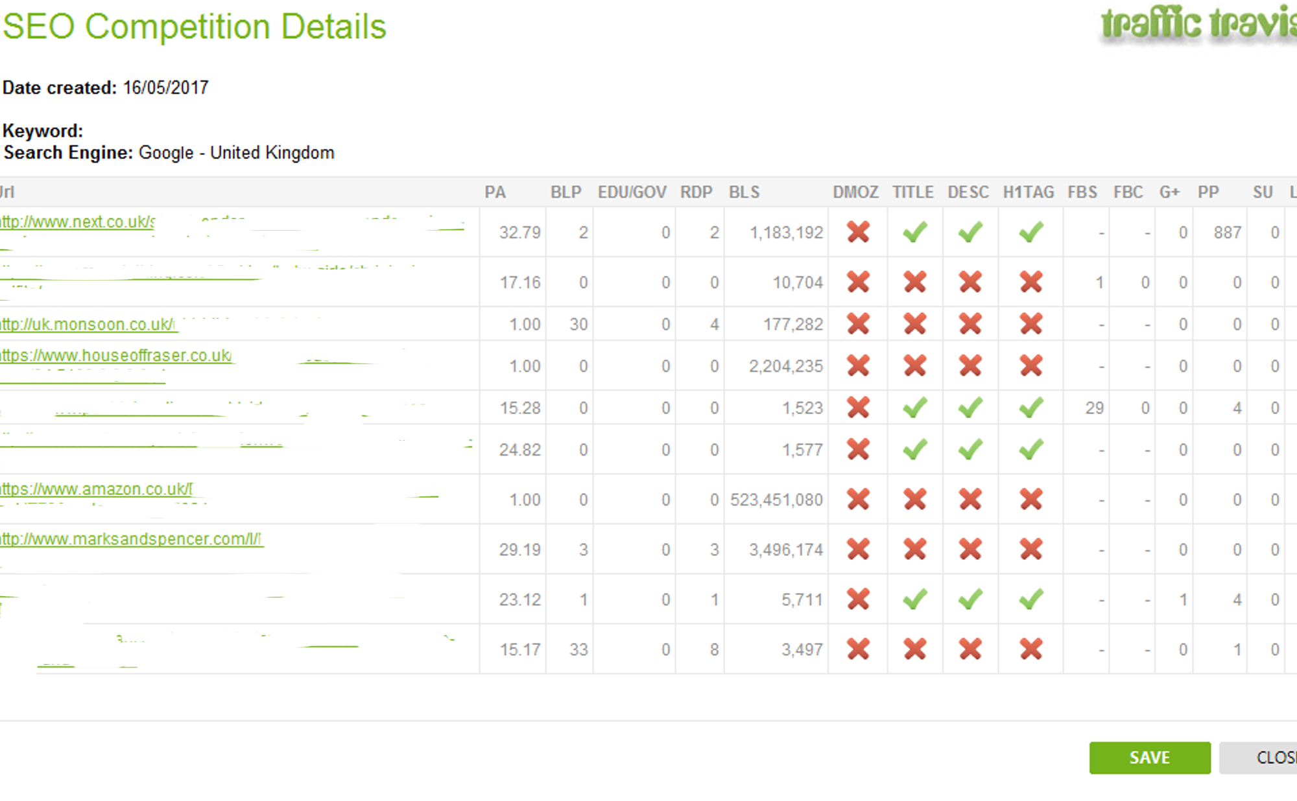The width and height of the screenshot is (1297, 801).
Task: Click the DMOZ red cross in the next.co.uk row
Action: coord(858,232)
